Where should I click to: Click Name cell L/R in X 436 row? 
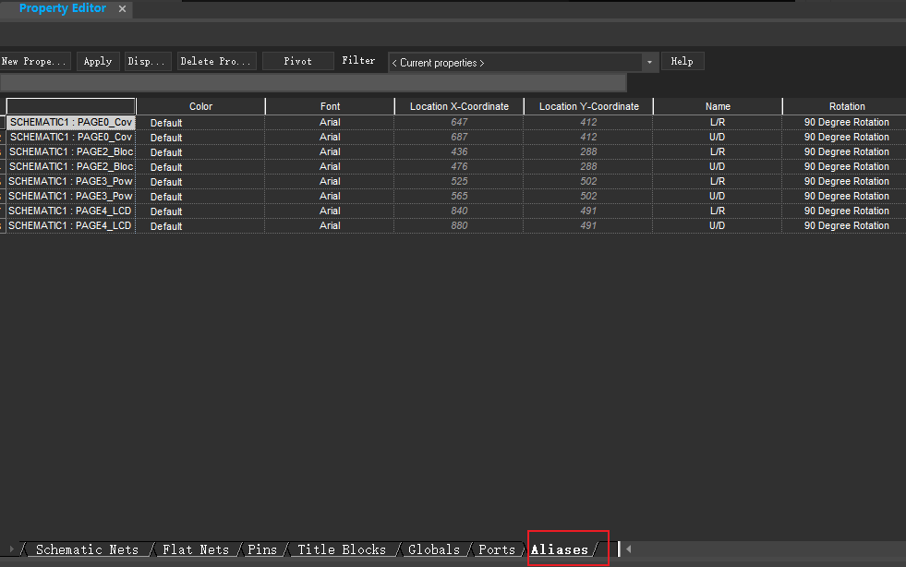(x=718, y=152)
